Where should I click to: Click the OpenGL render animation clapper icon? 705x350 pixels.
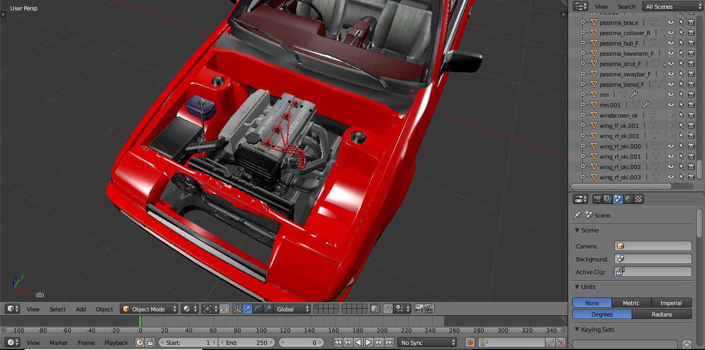coord(429,309)
